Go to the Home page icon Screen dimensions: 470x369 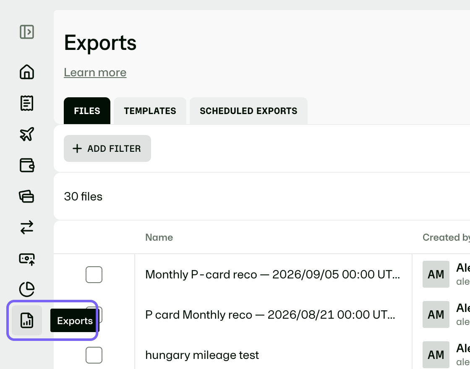pyautogui.click(x=27, y=72)
